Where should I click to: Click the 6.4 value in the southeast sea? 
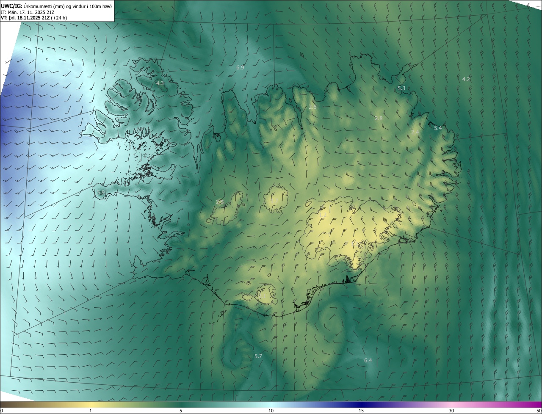[x=368, y=360]
